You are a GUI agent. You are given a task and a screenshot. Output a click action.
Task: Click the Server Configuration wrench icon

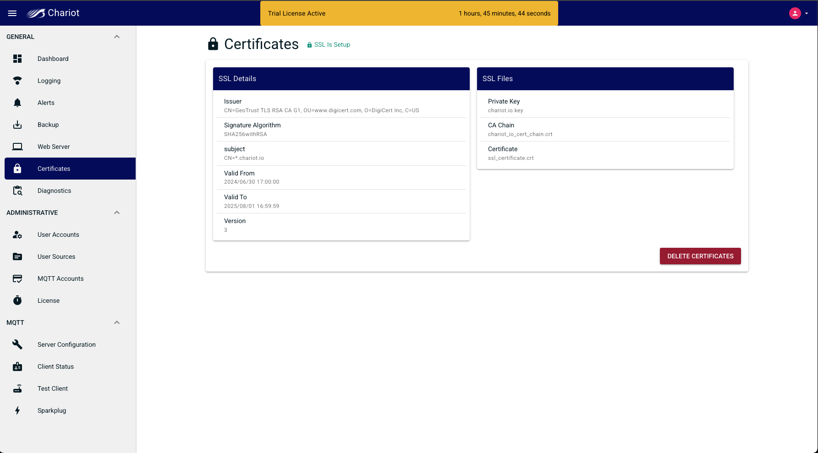tap(17, 344)
